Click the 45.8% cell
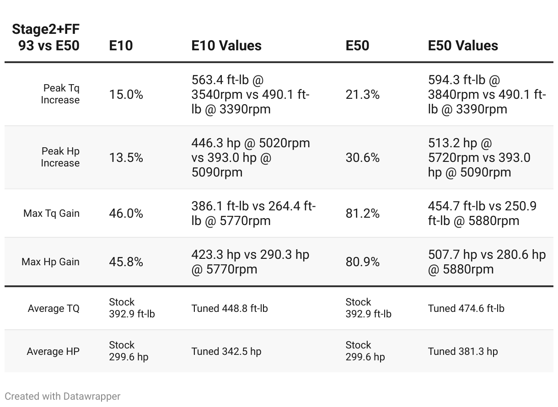This screenshot has width=558, height=407. tap(126, 262)
